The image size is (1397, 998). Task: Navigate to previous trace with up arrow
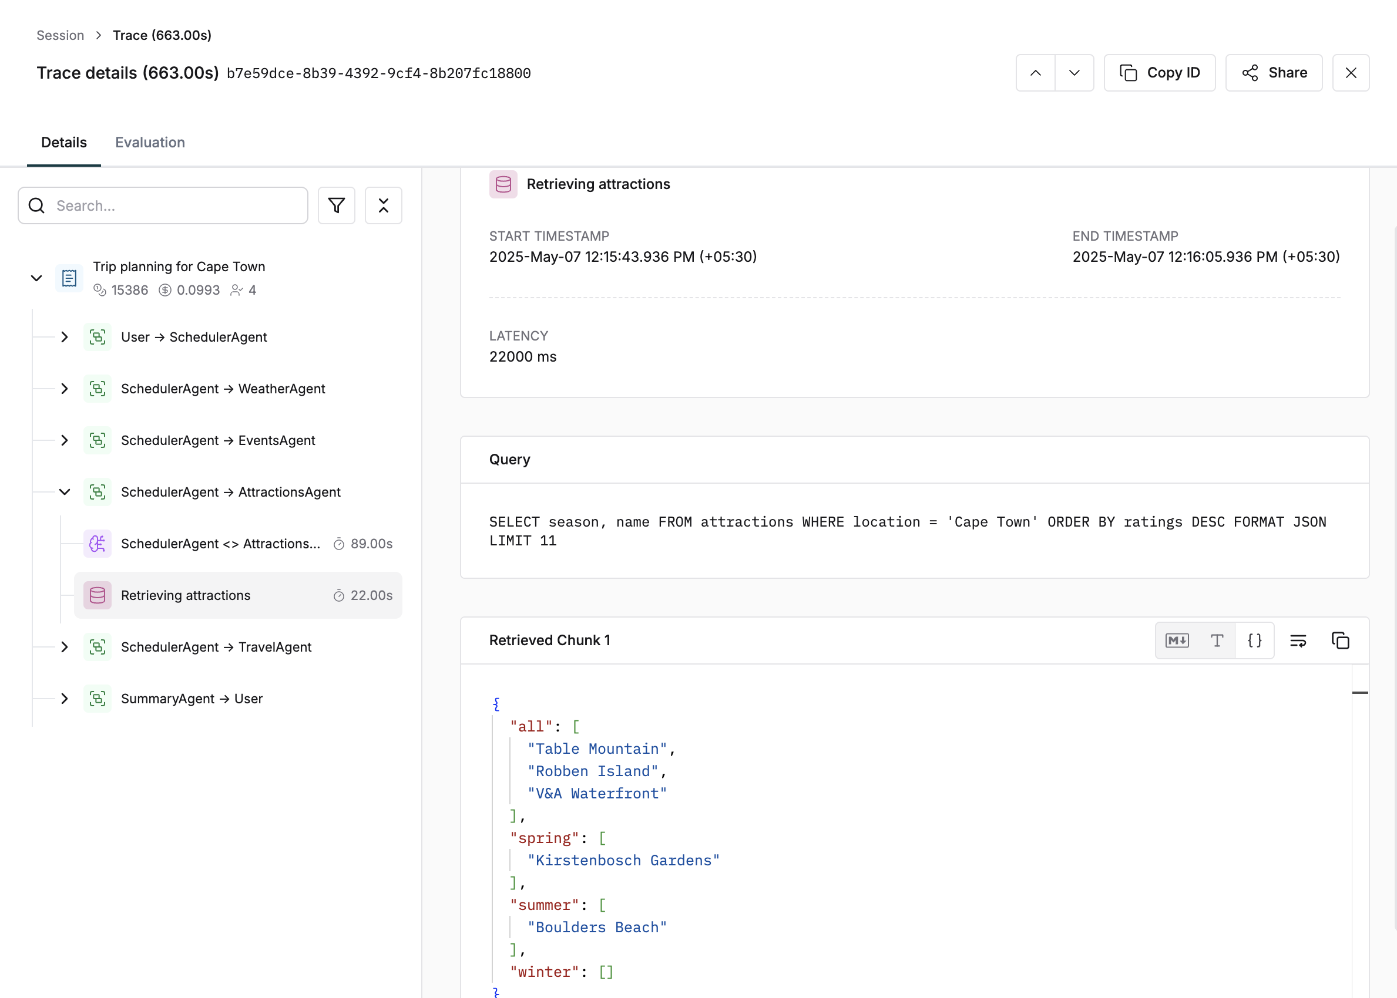coord(1036,73)
